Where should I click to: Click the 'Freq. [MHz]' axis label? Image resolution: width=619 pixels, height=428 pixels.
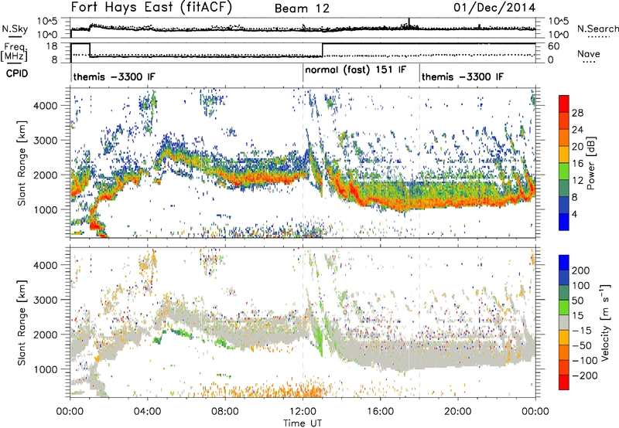(14, 53)
